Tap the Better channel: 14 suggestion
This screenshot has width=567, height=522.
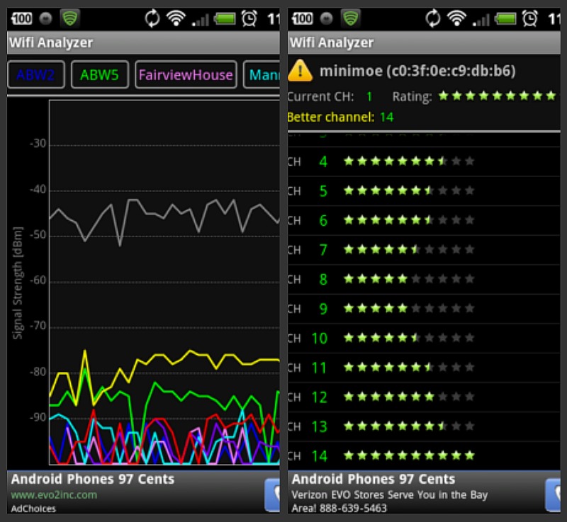(340, 117)
